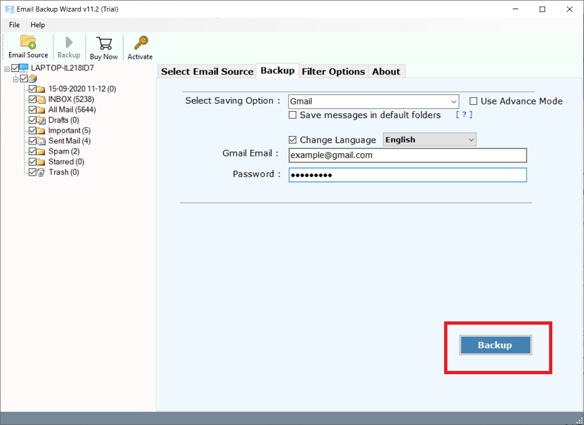Click the app icon in title bar
The width and height of the screenshot is (584, 425).
pyautogui.click(x=10, y=9)
